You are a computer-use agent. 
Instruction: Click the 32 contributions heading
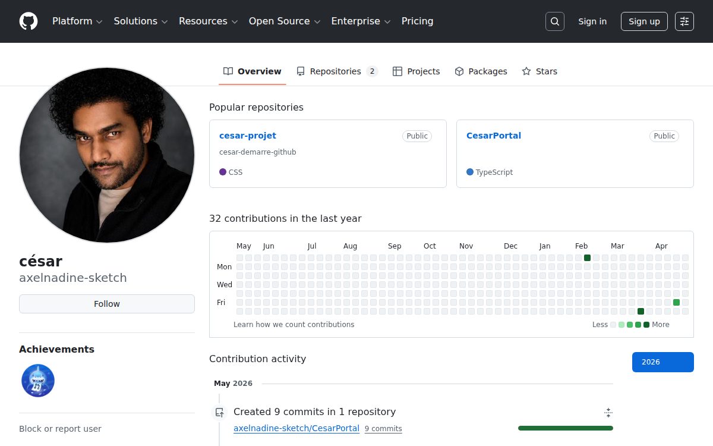click(285, 219)
